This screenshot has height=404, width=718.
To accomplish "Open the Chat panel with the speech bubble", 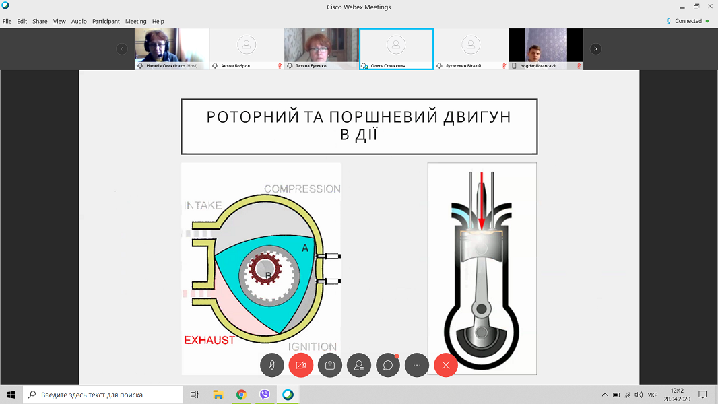I will click(388, 365).
